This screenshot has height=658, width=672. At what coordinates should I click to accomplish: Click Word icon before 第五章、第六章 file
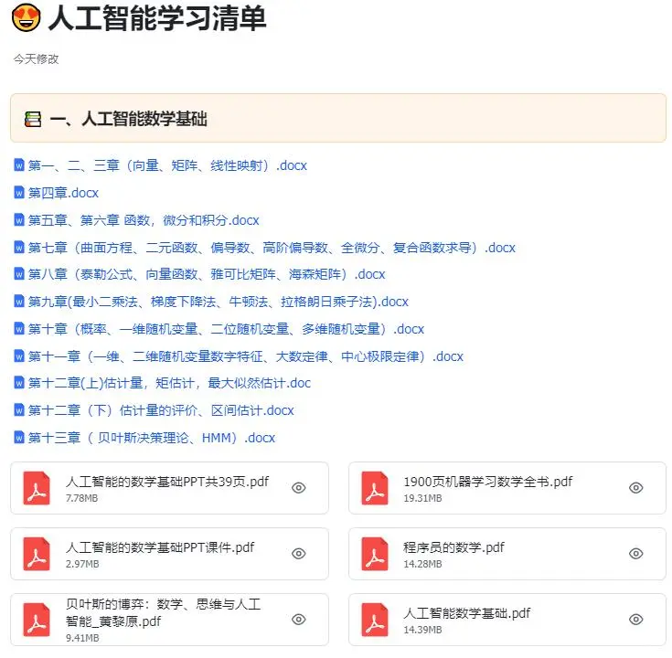(x=19, y=219)
